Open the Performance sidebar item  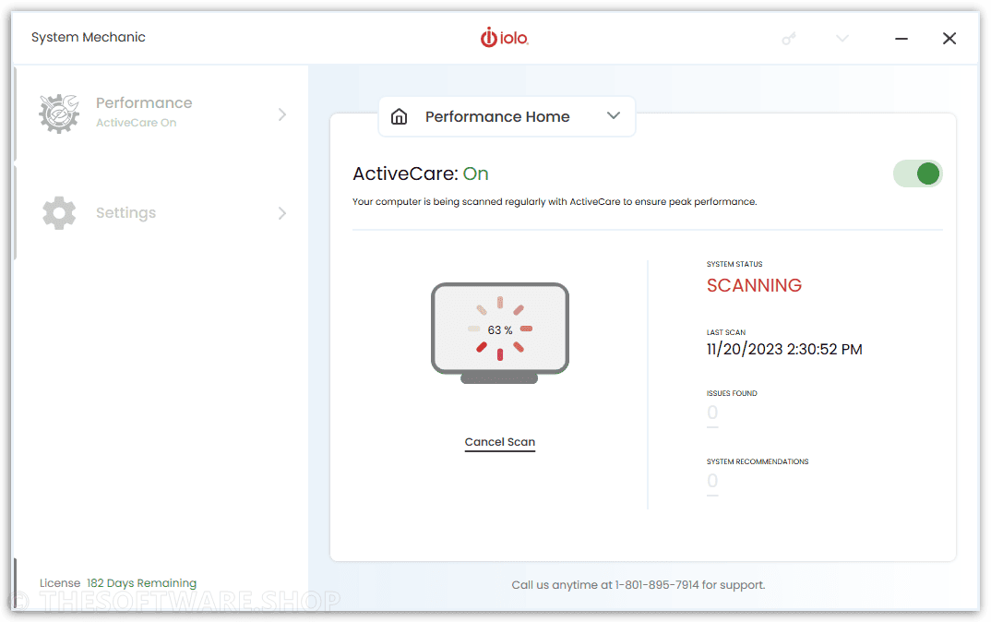(161, 114)
